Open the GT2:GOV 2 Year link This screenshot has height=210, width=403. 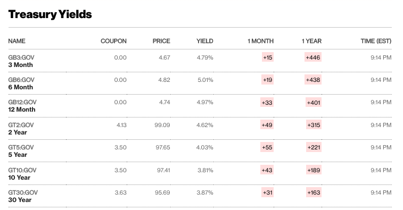[x=21, y=129]
